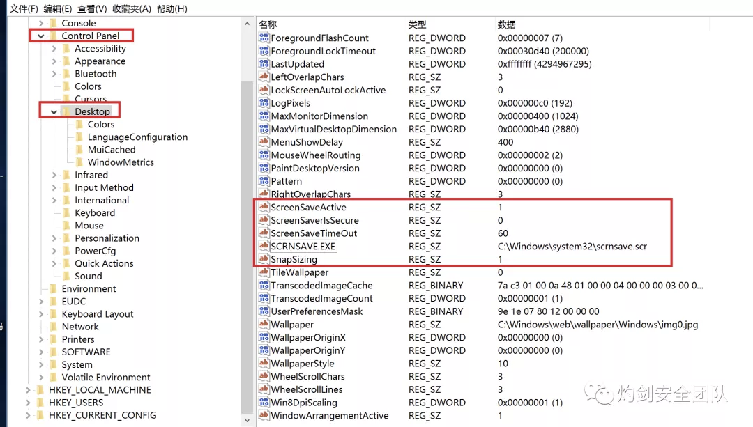Screen dimensions: 753x427
Task: Click the HKEY_LOCAL_MACHINE folder icon
Action: (40, 389)
